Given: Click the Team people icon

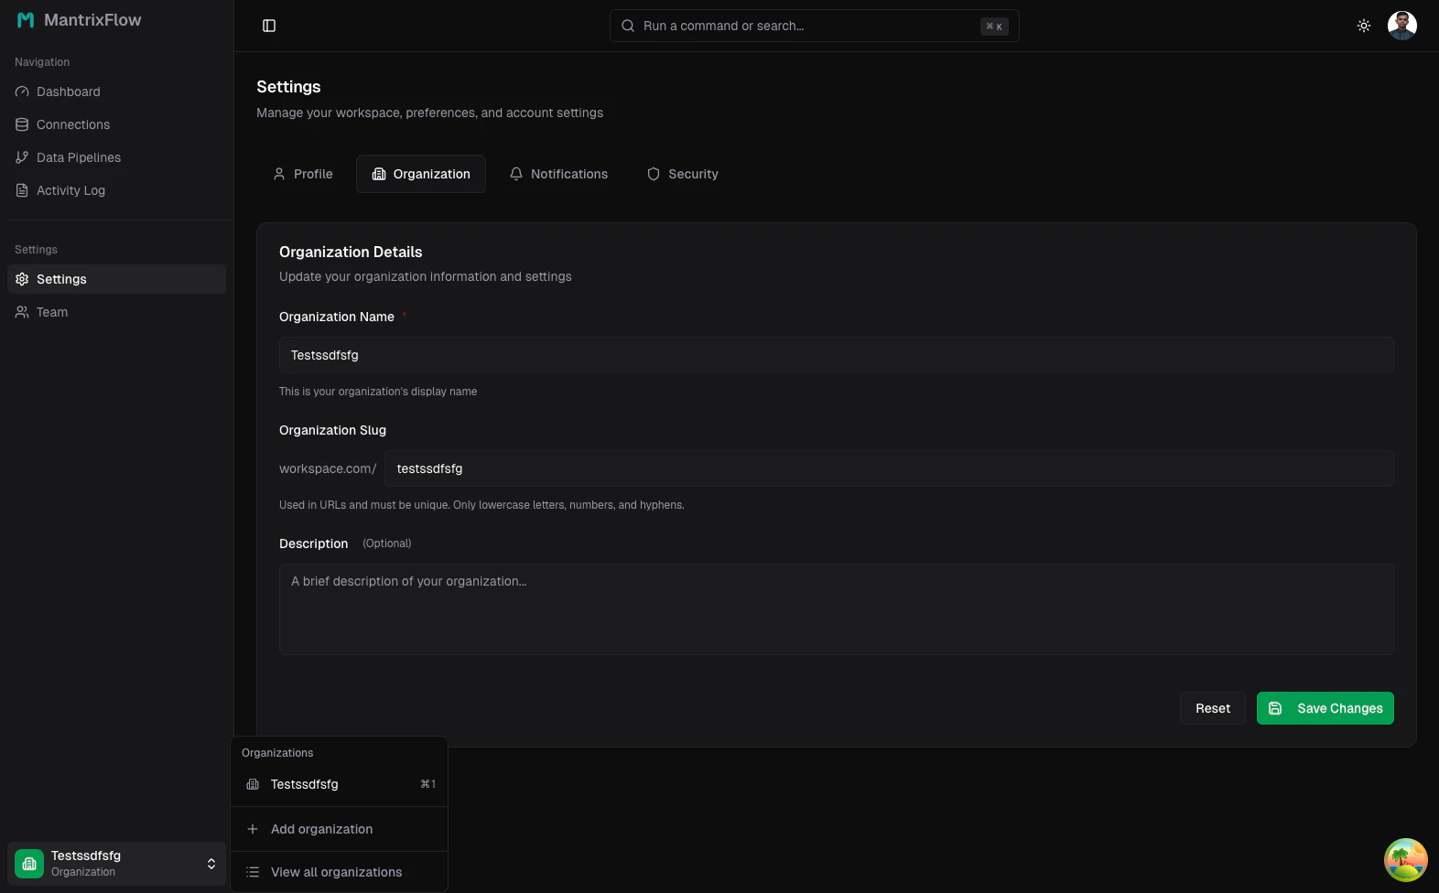Looking at the screenshot, I should [22, 312].
